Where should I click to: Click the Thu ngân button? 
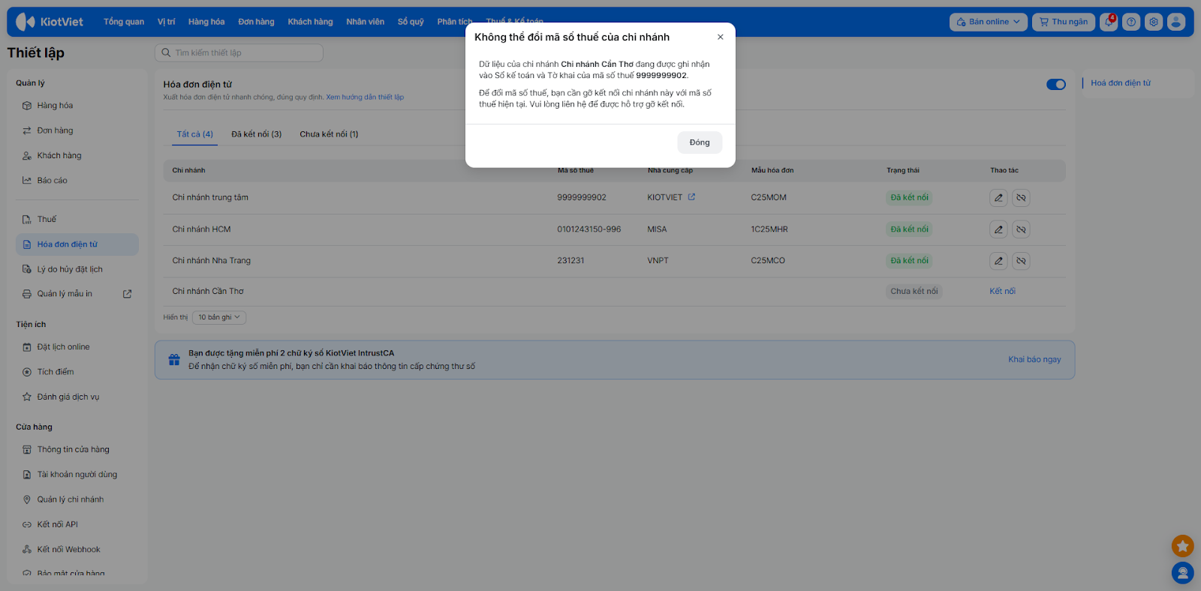pos(1064,22)
